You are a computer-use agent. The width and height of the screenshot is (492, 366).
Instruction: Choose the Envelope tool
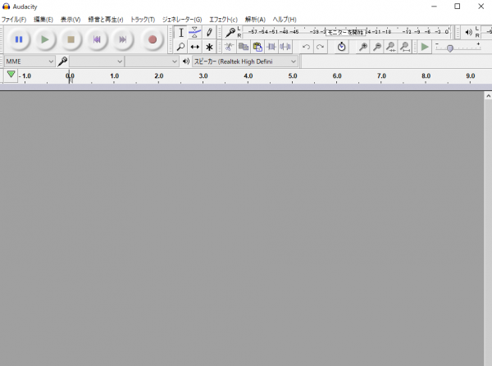tap(195, 32)
